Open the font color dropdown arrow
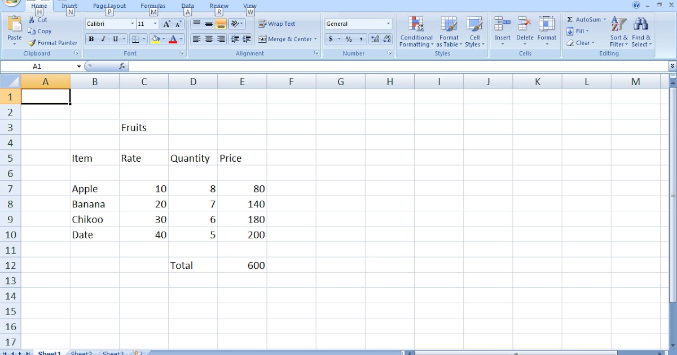Image resolution: width=677 pixels, height=355 pixels. (x=181, y=39)
